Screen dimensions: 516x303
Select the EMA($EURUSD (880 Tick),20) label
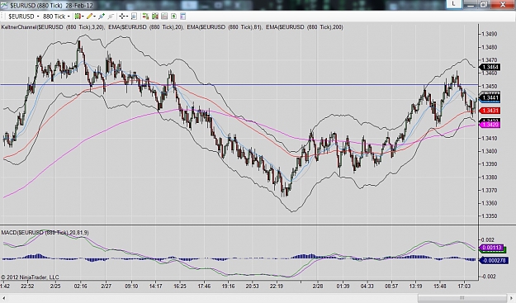click(x=146, y=27)
